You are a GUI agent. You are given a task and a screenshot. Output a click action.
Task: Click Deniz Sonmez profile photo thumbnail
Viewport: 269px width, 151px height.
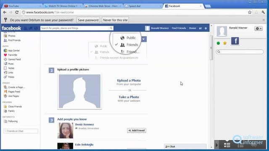pos(65,130)
